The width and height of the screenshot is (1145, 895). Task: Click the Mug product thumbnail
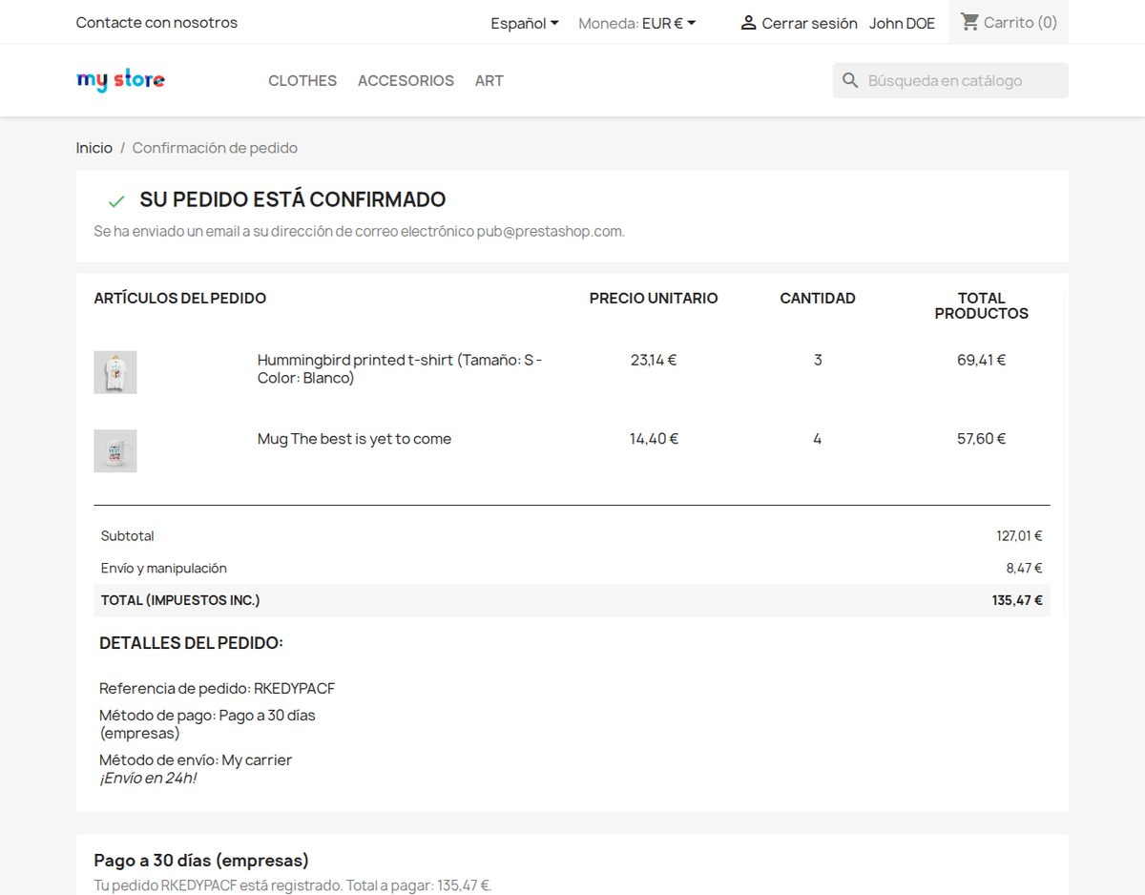(x=115, y=450)
